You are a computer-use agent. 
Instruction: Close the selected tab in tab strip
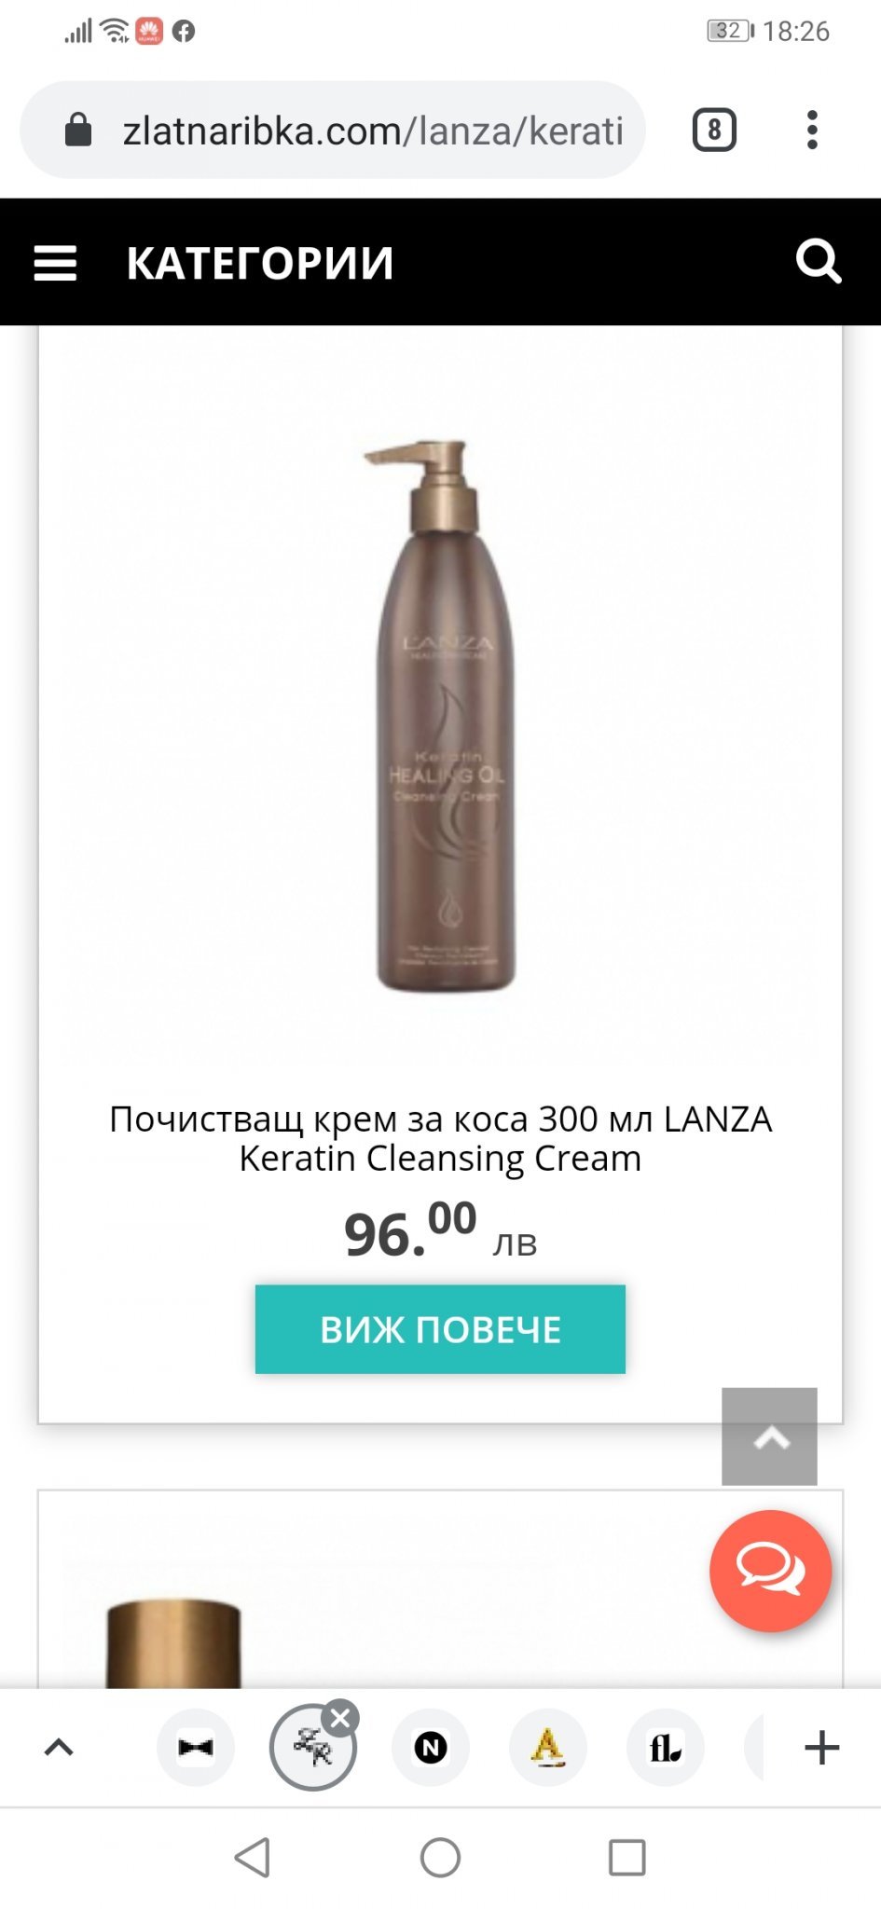341,1717
